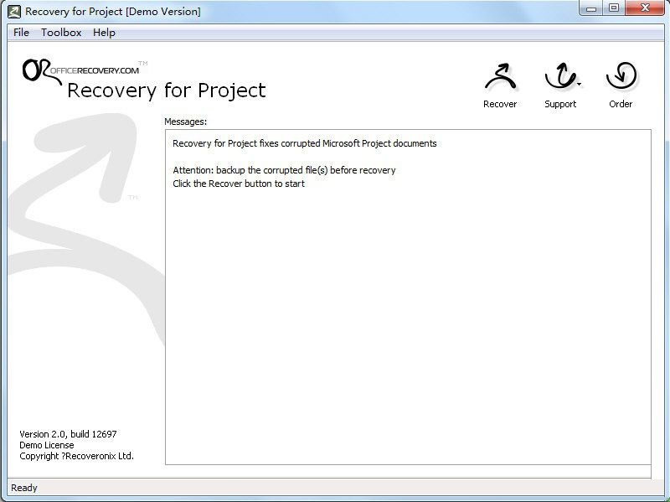Click the 'Version 2.0, build 12697' text
Image resolution: width=670 pixels, height=502 pixels.
pos(68,434)
